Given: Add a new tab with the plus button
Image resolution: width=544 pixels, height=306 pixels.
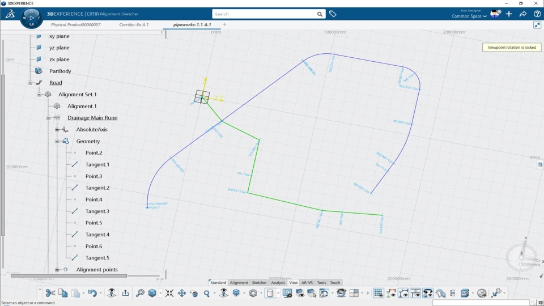Looking at the screenshot, I should click(224, 24).
